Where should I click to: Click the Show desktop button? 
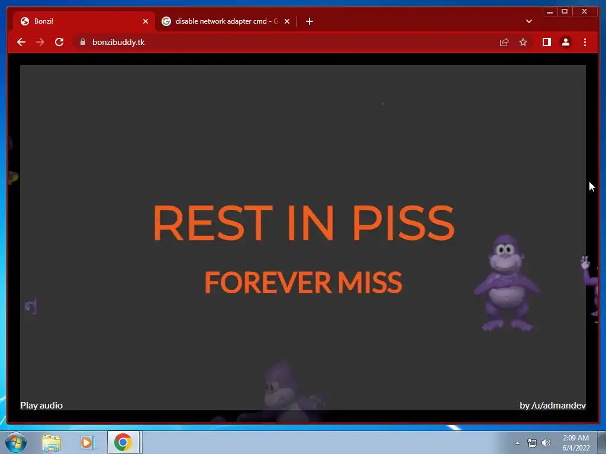coord(602,442)
